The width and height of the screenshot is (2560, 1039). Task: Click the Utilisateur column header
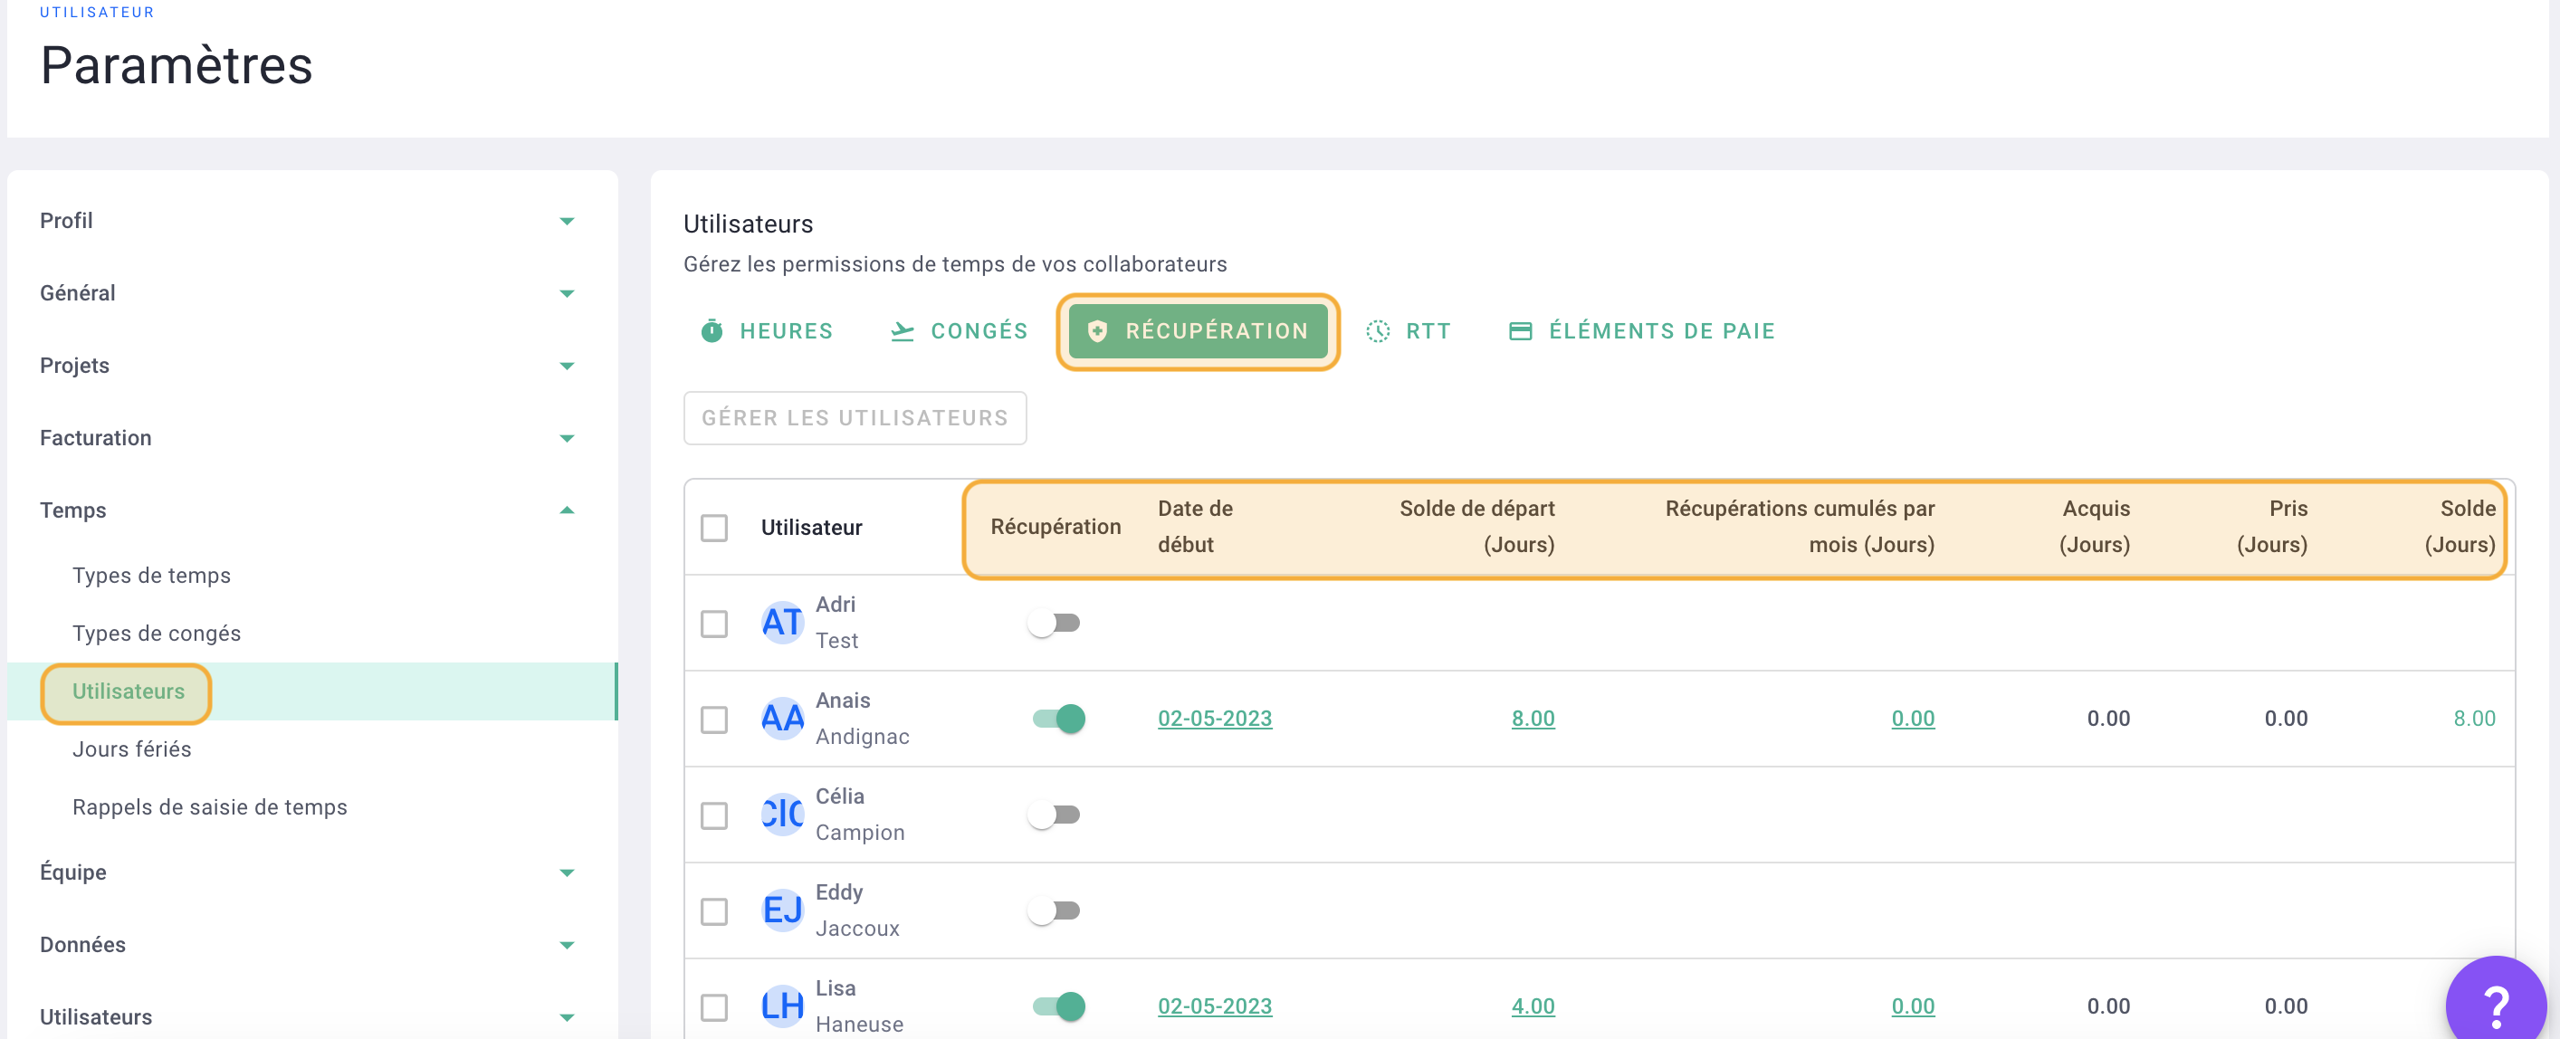(811, 528)
